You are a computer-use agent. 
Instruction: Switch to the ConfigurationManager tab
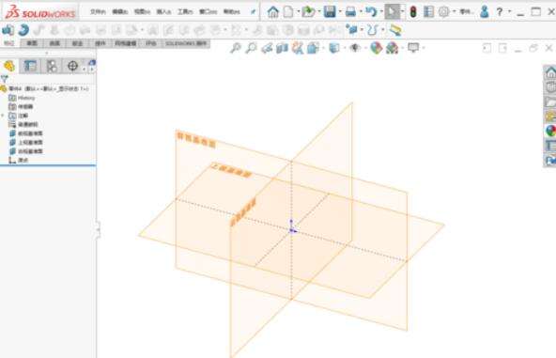[x=52, y=66]
